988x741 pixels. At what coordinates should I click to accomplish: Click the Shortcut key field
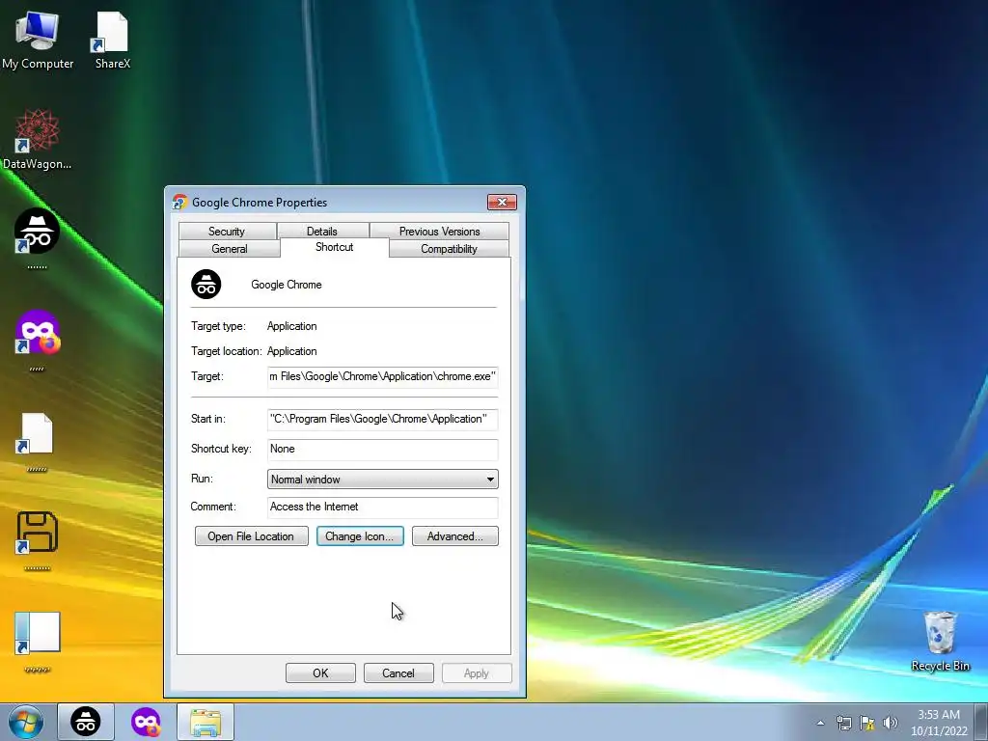(x=382, y=450)
